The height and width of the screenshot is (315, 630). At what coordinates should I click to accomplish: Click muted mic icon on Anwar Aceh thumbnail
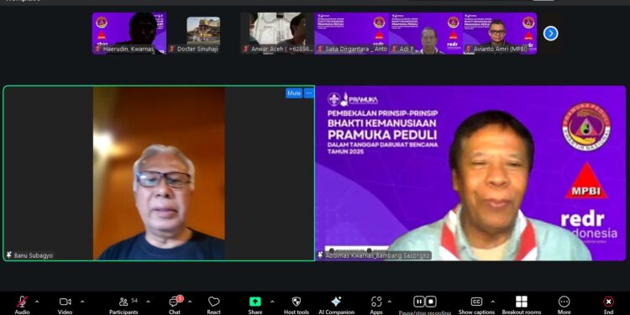246,49
